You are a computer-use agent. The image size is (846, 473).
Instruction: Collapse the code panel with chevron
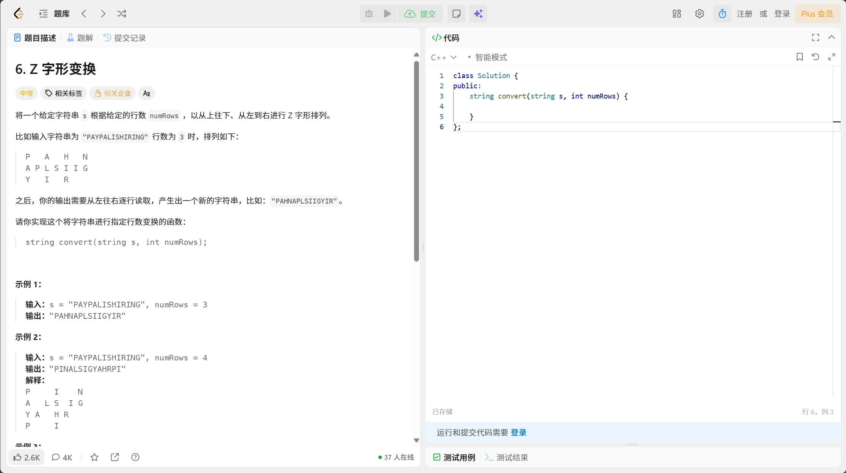832,38
